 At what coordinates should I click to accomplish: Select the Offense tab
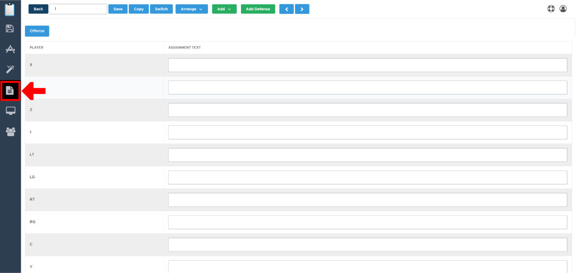(37, 31)
